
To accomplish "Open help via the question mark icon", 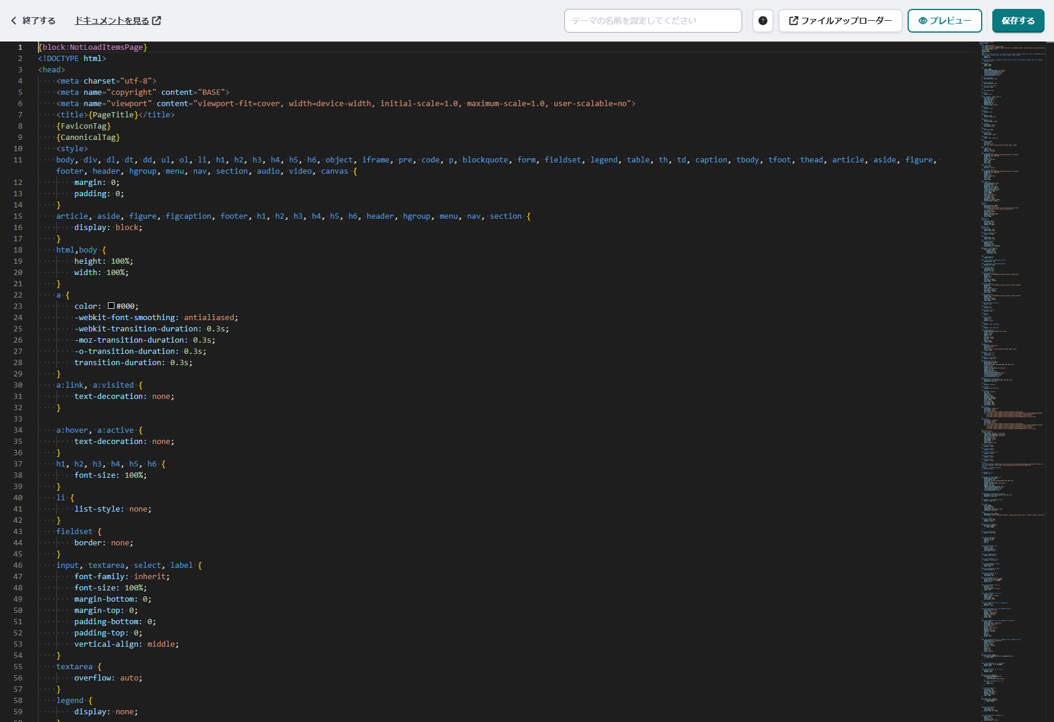I will point(763,21).
